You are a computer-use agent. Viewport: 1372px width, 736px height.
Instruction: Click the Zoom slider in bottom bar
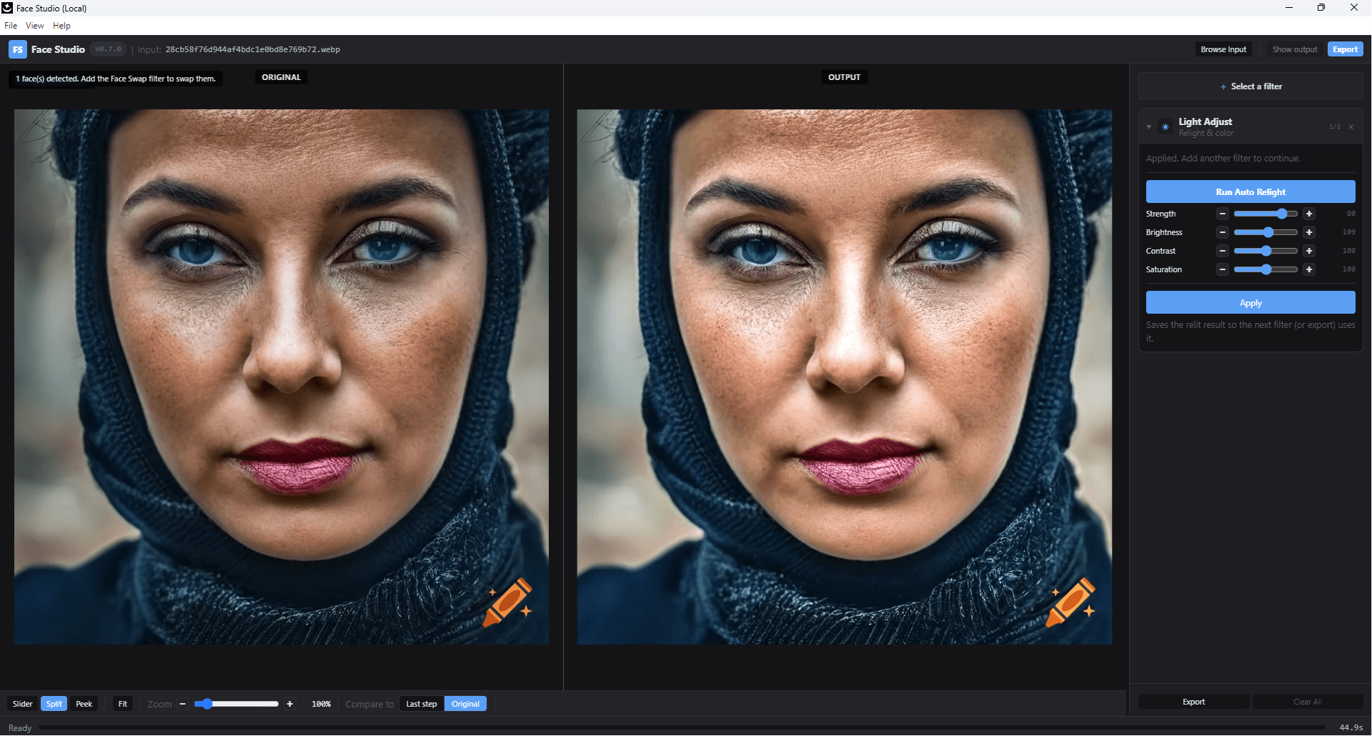[x=237, y=704]
